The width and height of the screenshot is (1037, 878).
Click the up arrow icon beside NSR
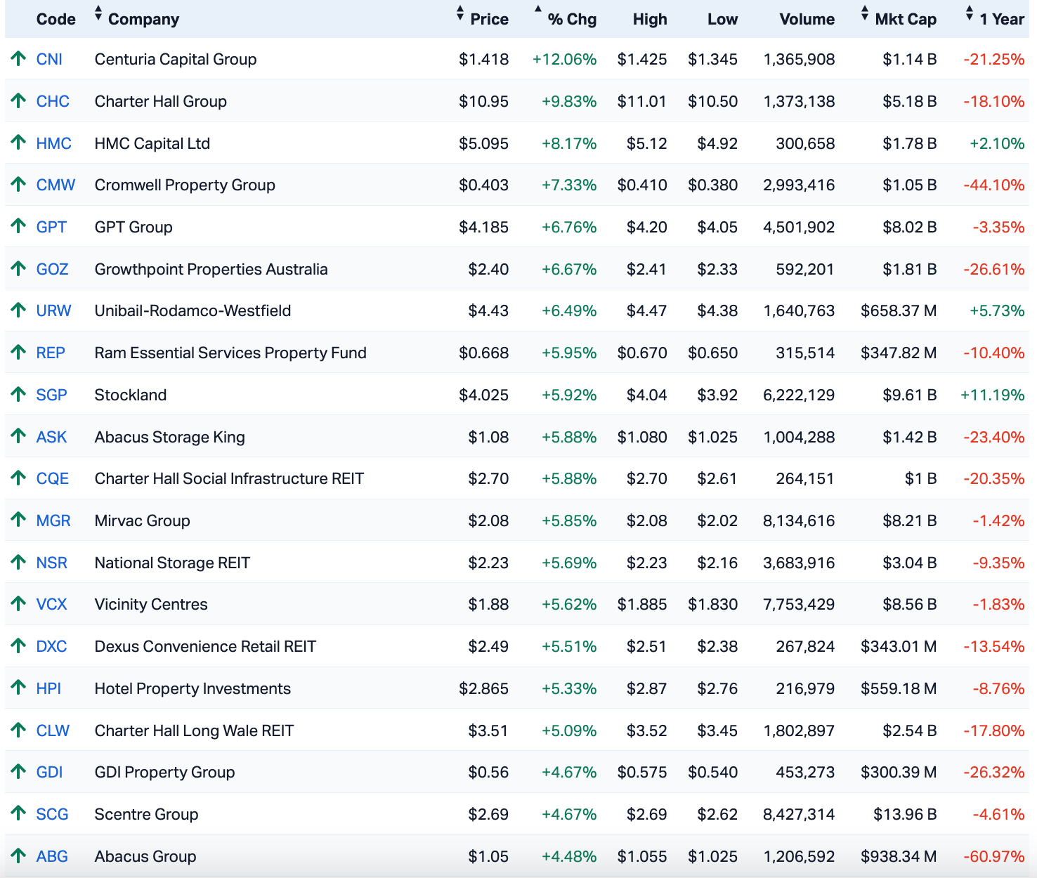[x=18, y=562]
